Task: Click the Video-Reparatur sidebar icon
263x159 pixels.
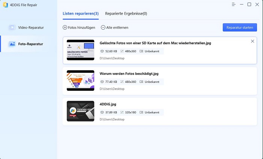Action: (12, 27)
